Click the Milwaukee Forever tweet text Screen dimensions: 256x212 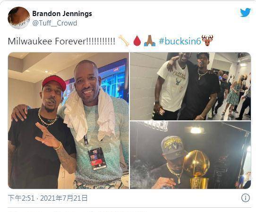pyautogui.click(x=61, y=41)
